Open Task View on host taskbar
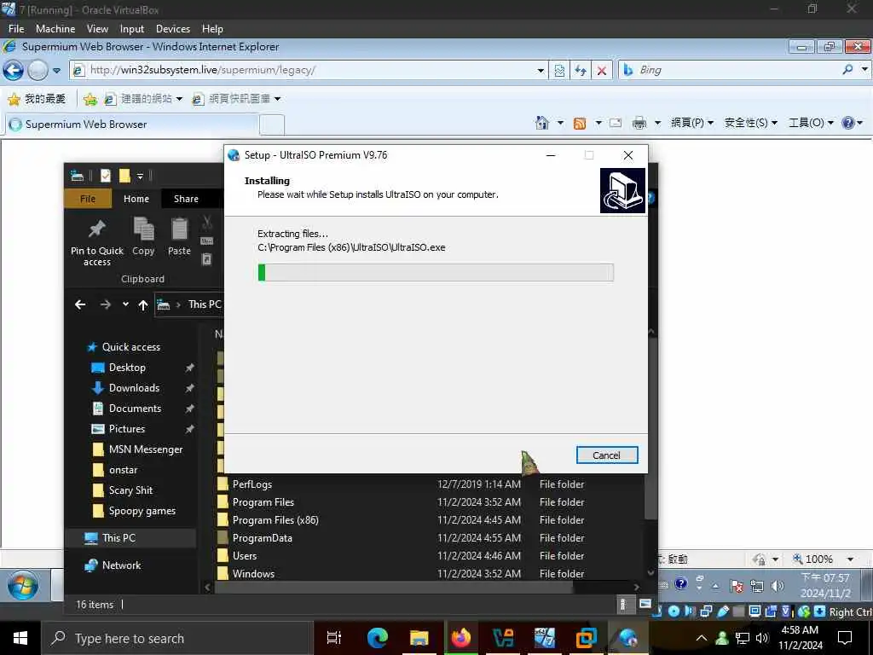This screenshot has height=655, width=873. pos(334,638)
